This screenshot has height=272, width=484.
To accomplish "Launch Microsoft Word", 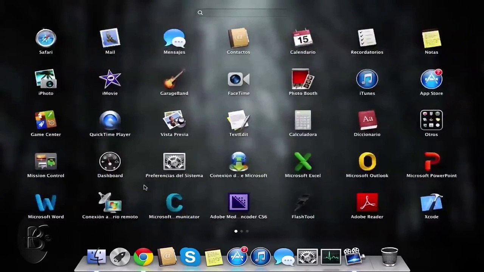I will [x=46, y=203].
